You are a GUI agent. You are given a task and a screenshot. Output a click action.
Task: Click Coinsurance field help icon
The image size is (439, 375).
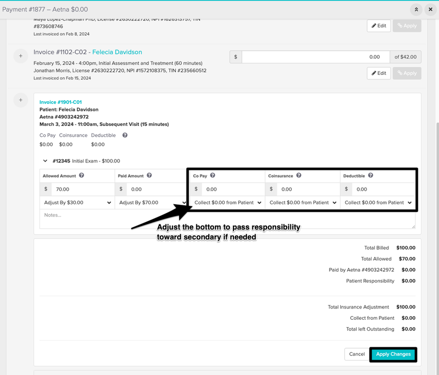[299, 175]
